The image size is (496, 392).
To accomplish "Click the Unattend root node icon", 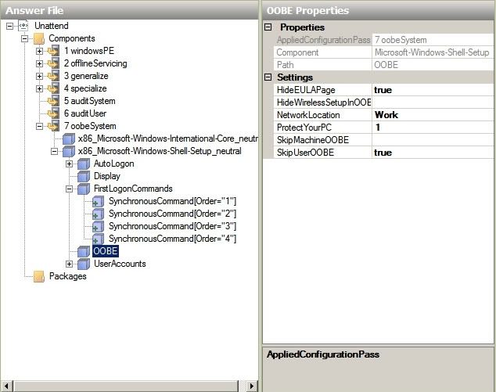I will point(23,26).
